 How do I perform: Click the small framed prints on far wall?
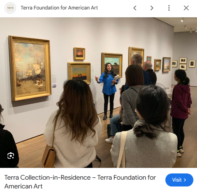point(183,64)
